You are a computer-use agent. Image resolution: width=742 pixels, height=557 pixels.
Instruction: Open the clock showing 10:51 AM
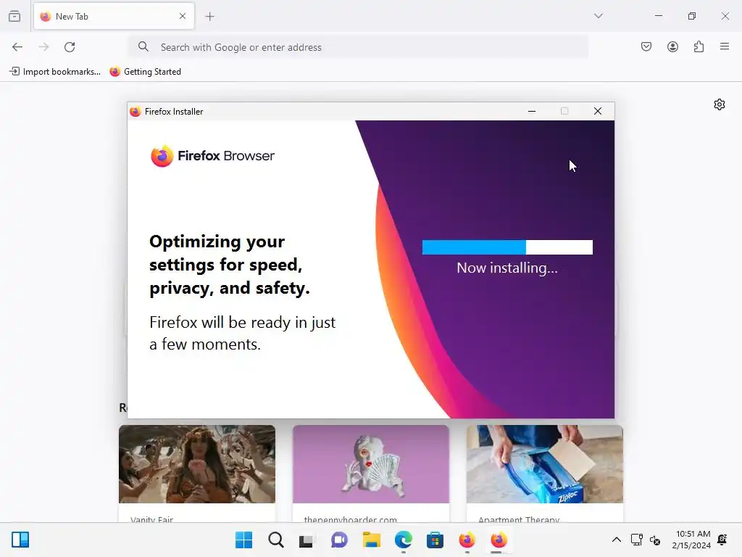pos(691,540)
